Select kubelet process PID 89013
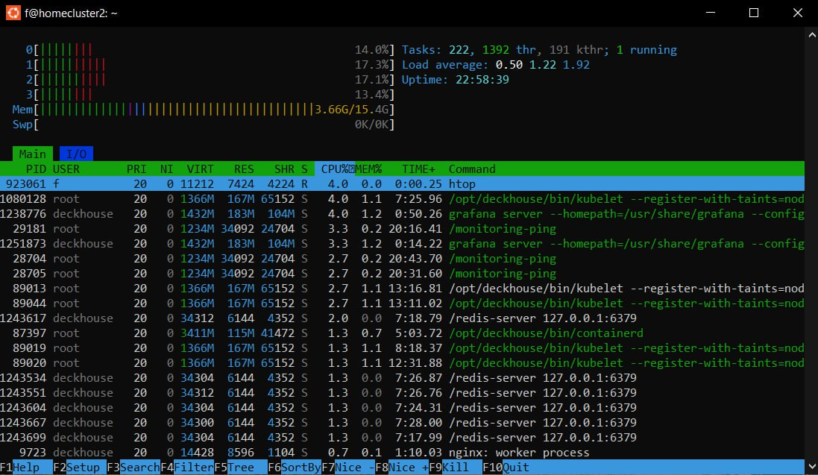Viewport: 818px width, 475px height. [x=402, y=288]
